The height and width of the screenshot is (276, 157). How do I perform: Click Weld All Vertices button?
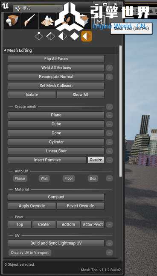pos(56,68)
